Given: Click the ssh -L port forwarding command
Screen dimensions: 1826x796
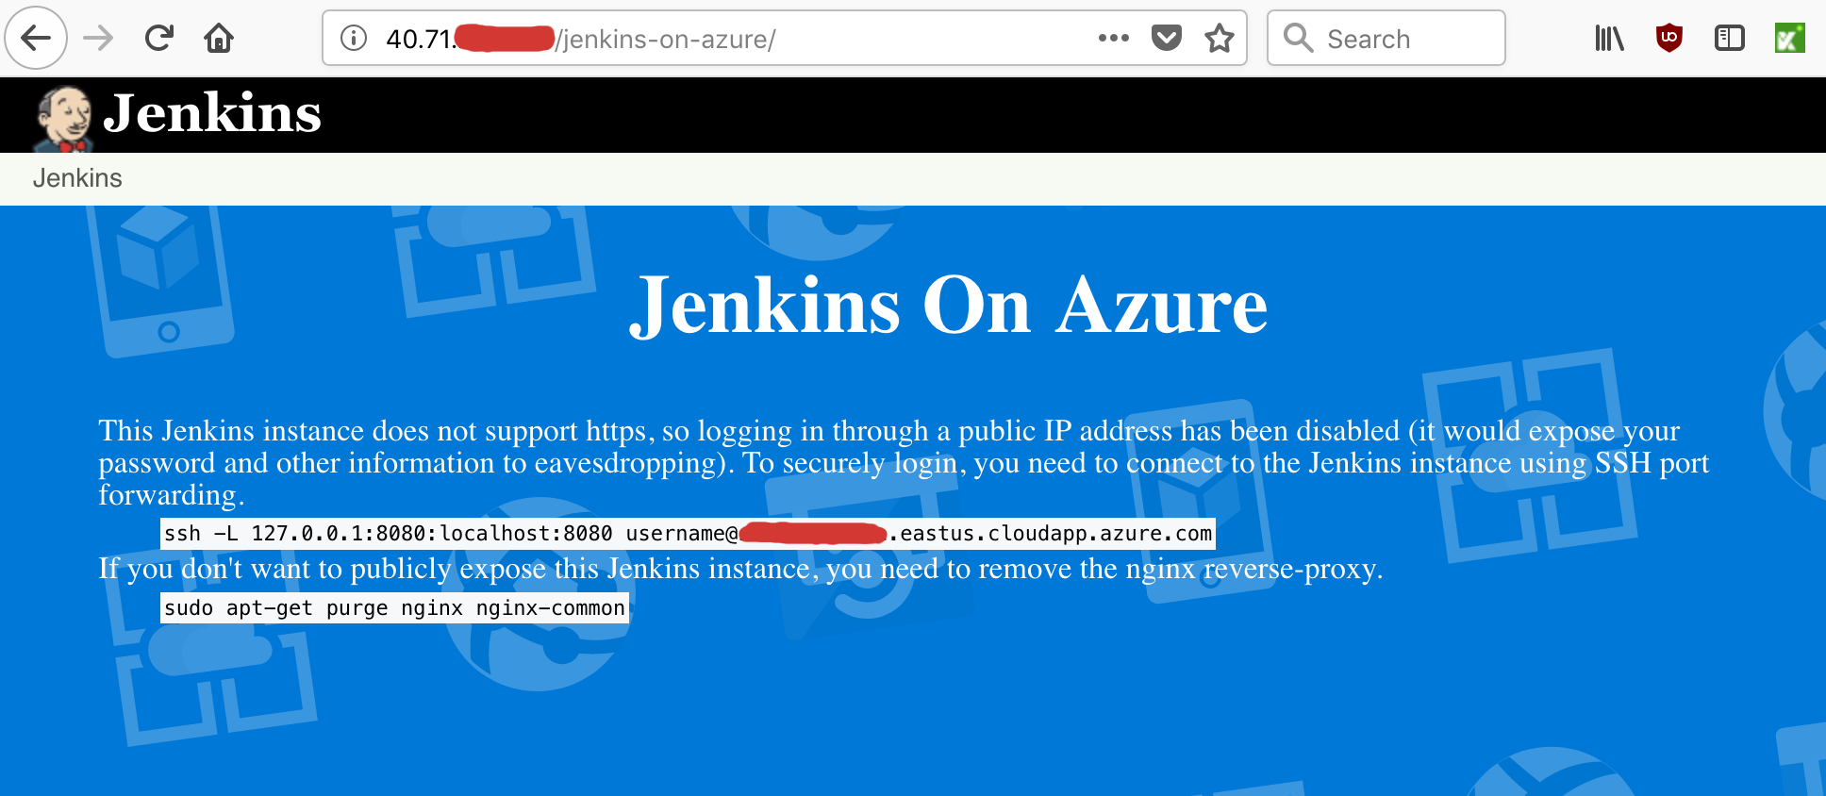Looking at the screenshot, I should click(x=688, y=534).
